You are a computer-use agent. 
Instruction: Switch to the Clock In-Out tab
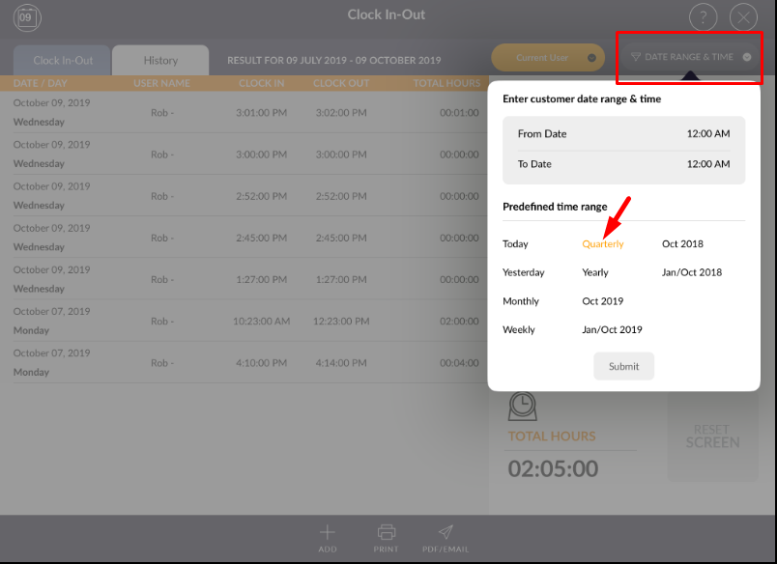tap(63, 60)
